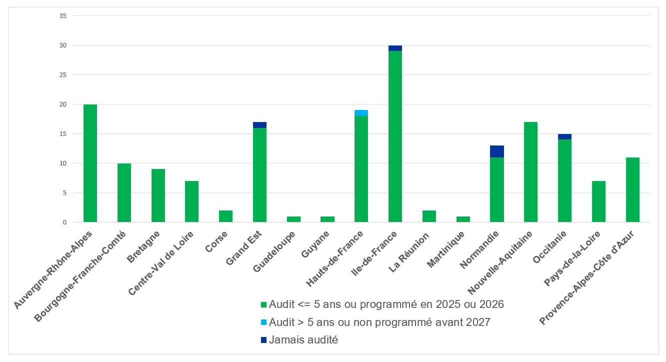The height and width of the screenshot is (362, 666).
Task: Click the dark blue cap on Occitanie bar
Action: coord(564,136)
